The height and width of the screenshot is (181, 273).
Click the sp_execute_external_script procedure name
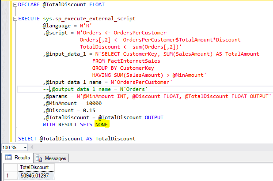95,19
